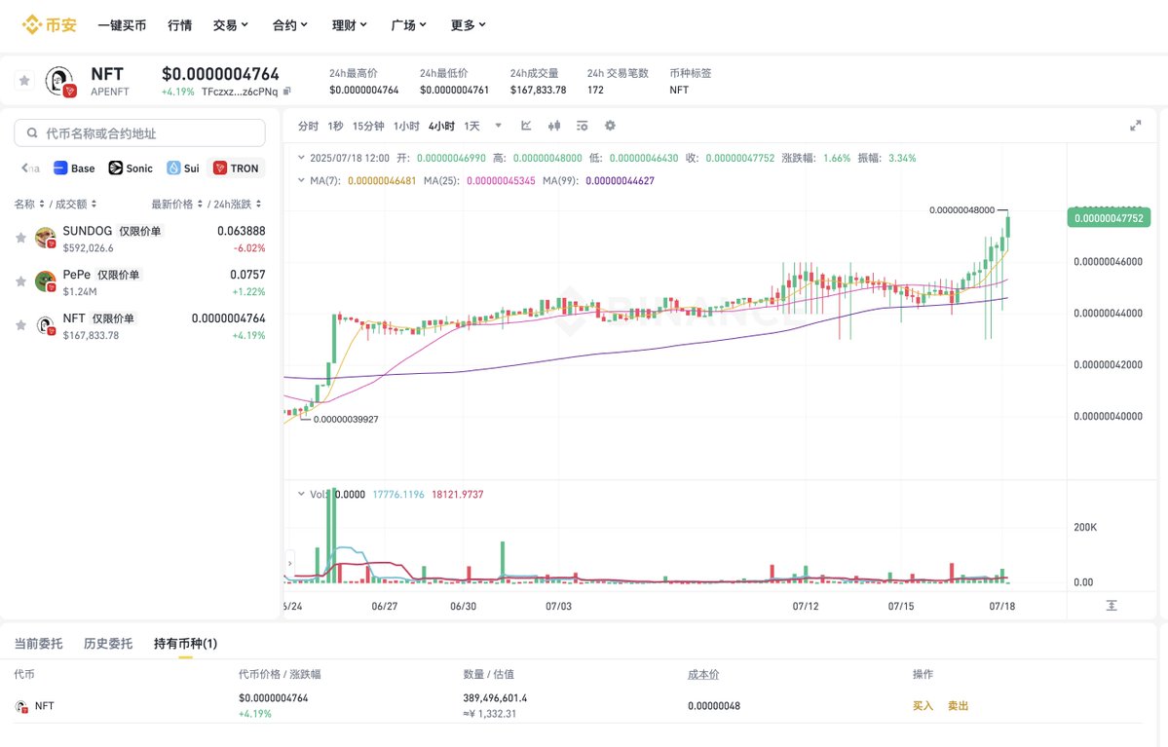
Task: Expand the 广场 menu
Action: [409, 25]
